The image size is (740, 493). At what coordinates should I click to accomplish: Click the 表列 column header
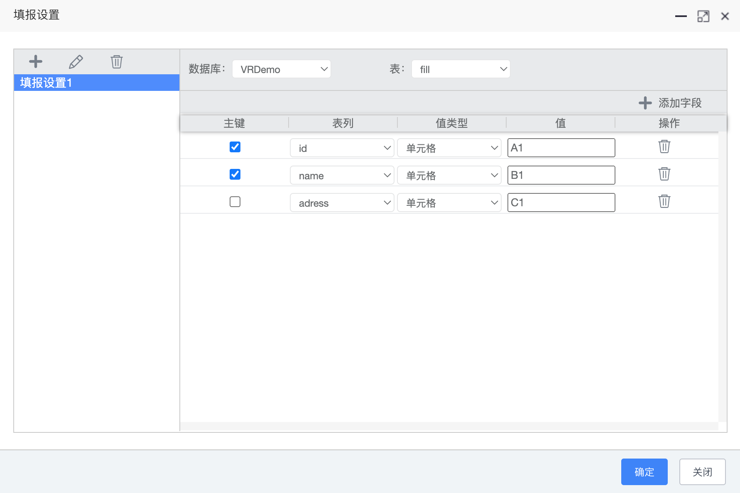(x=343, y=123)
